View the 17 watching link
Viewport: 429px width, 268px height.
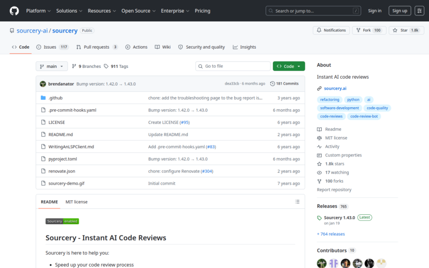[x=333, y=173]
